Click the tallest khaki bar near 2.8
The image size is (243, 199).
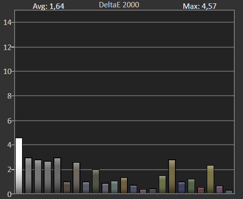point(172,176)
